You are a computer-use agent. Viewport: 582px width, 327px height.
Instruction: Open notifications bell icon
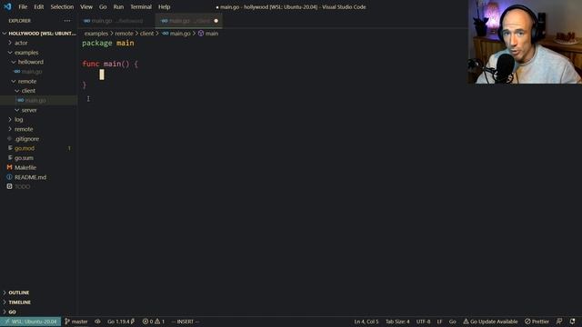pos(572,322)
